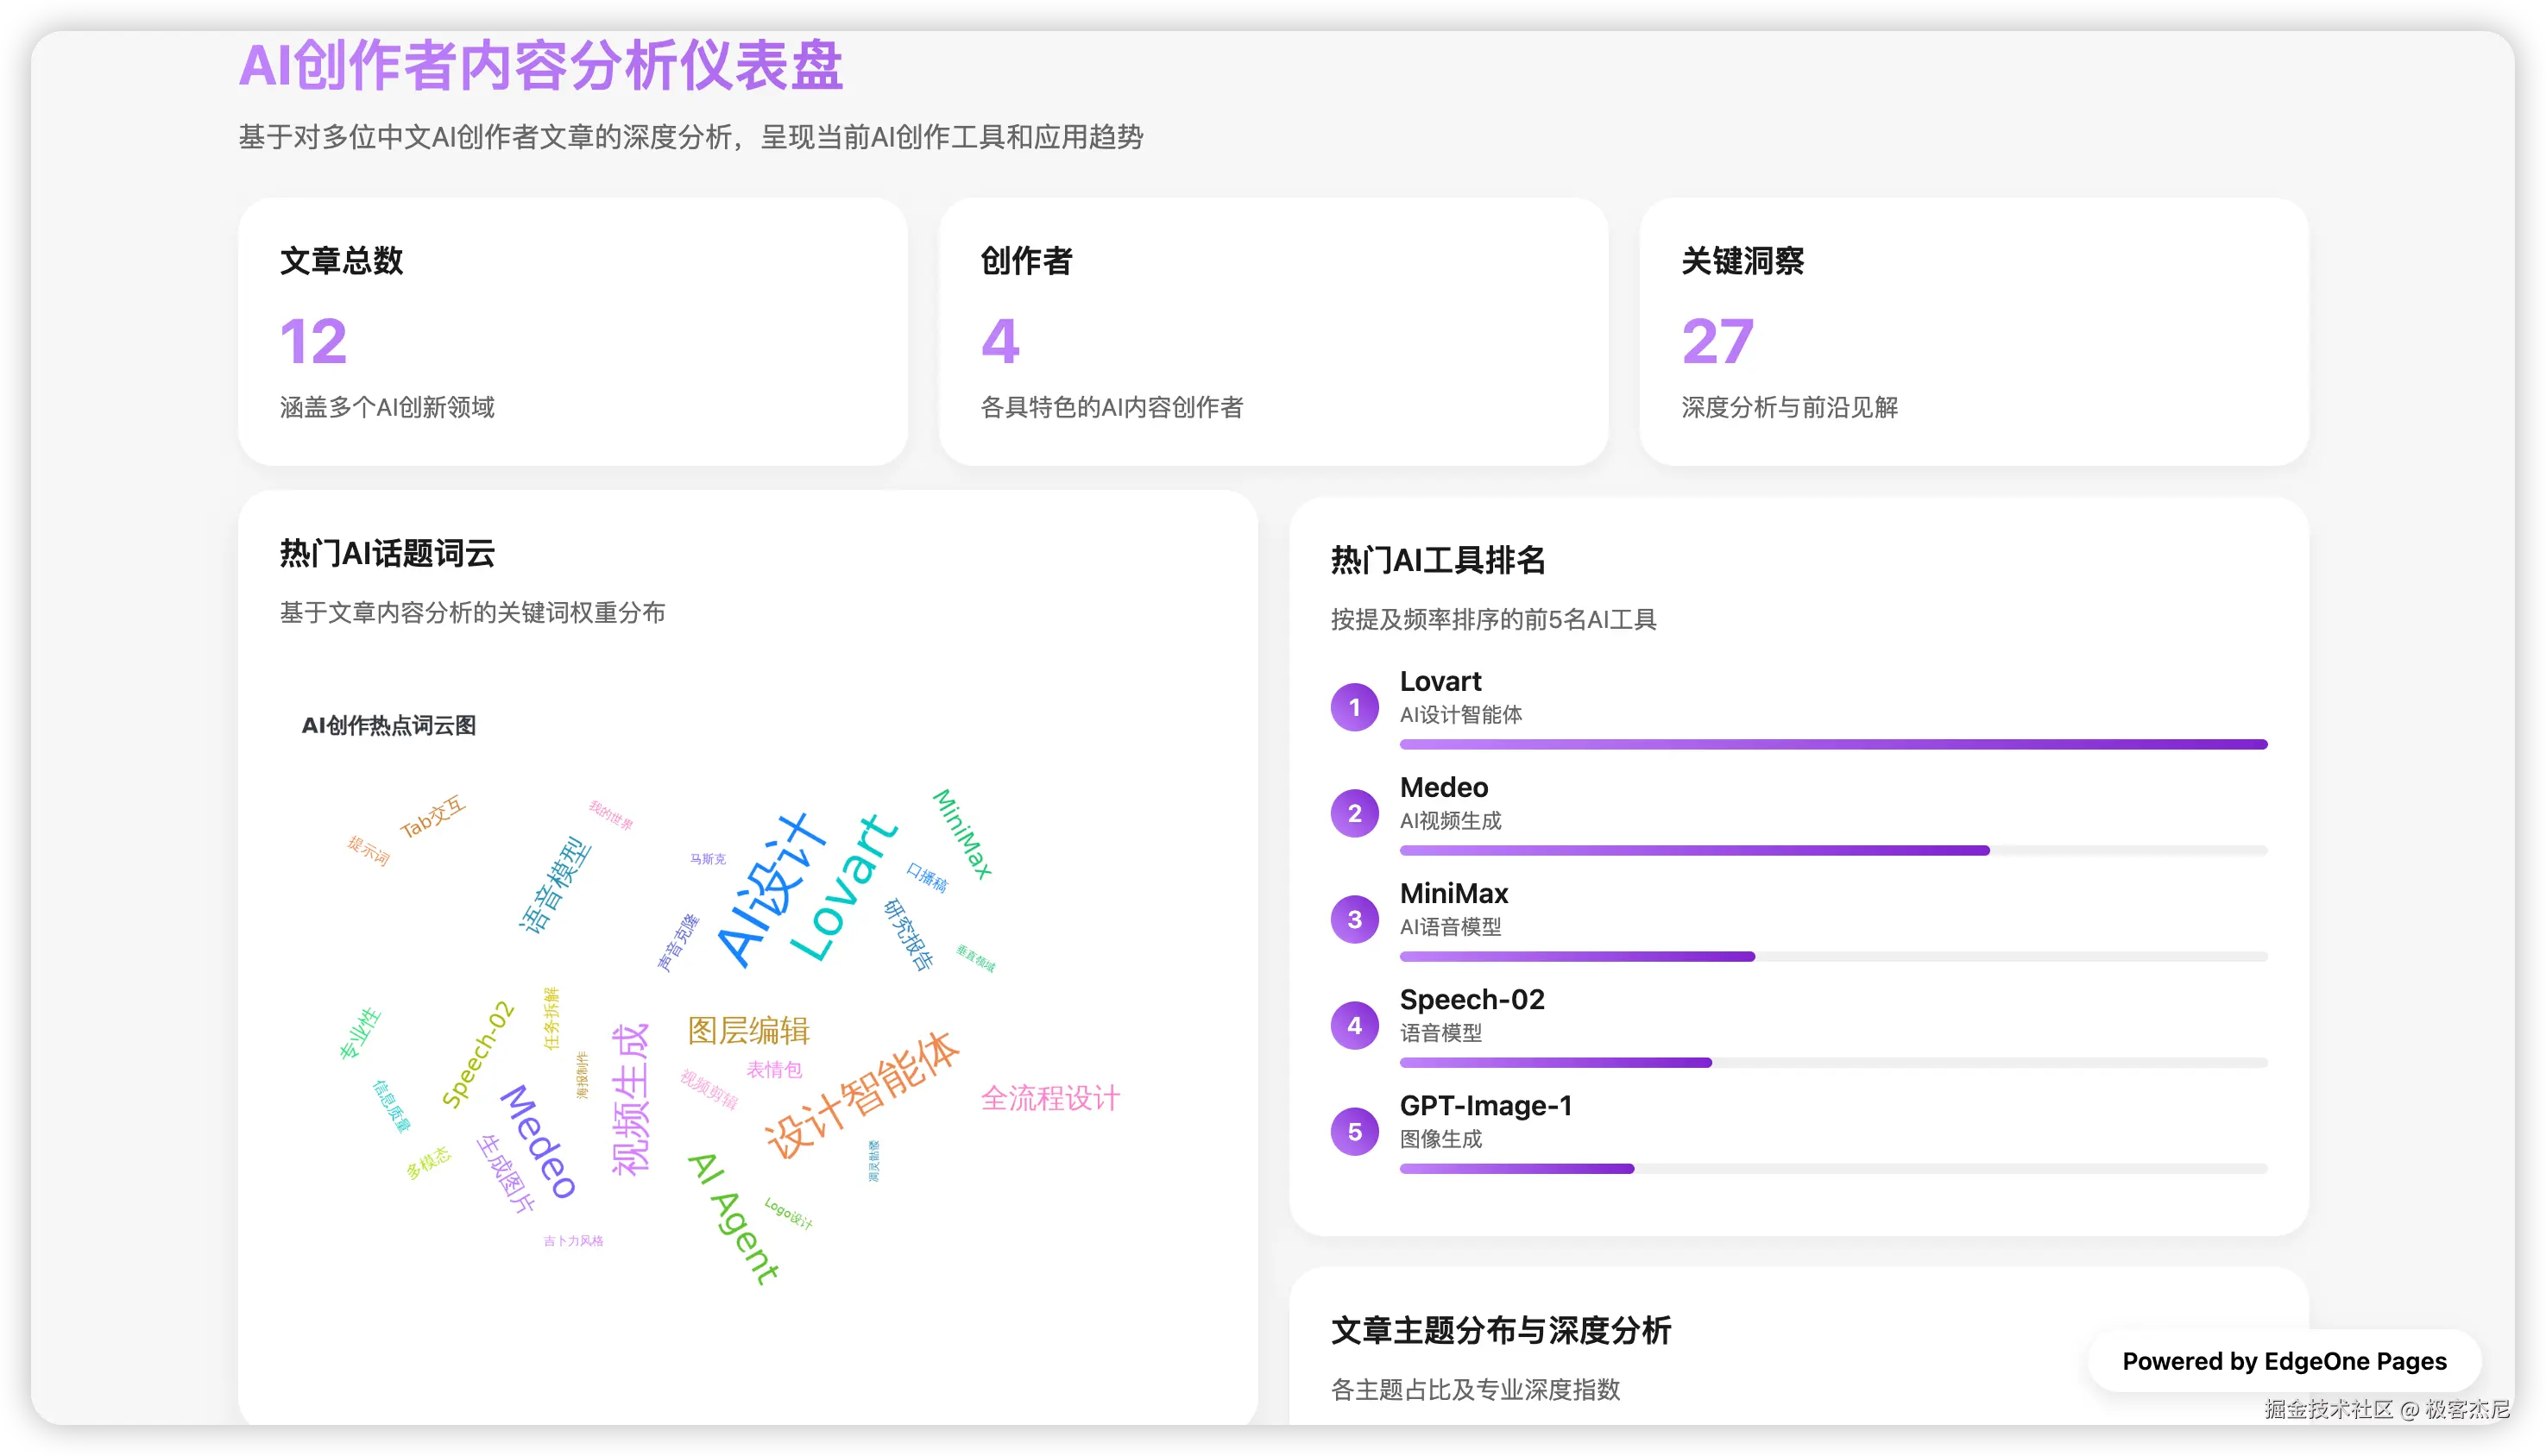Click the GPT-Image-1 frequency bar
The width and height of the screenshot is (2546, 1456).
[x=1516, y=1168]
